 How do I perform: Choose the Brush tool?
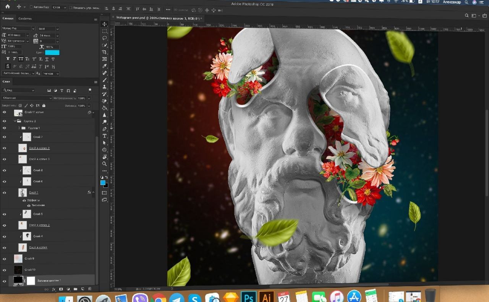tap(104, 80)
